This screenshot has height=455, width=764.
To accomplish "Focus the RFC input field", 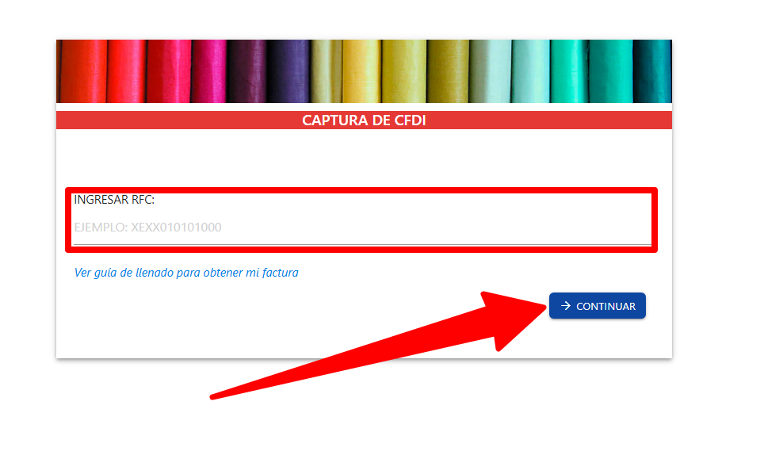I will point(362,227).
